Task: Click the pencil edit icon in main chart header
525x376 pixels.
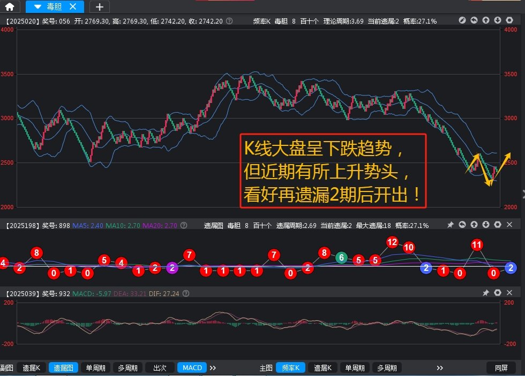Action: click(x=462, y=20)
